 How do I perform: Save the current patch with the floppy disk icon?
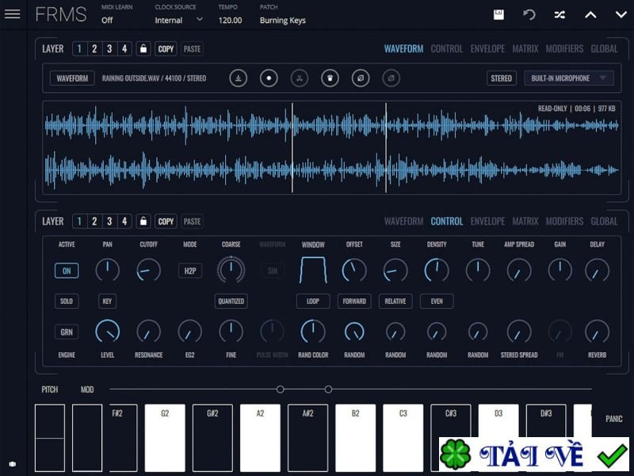498,15
